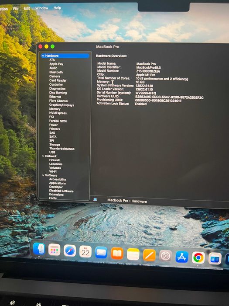Select PCI under Hardware
This screenshot has height=306, width=229.
pos(51,117)
